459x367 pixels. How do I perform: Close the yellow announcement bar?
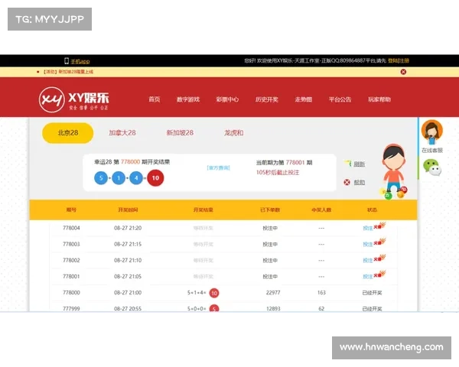tap(403, 72)
